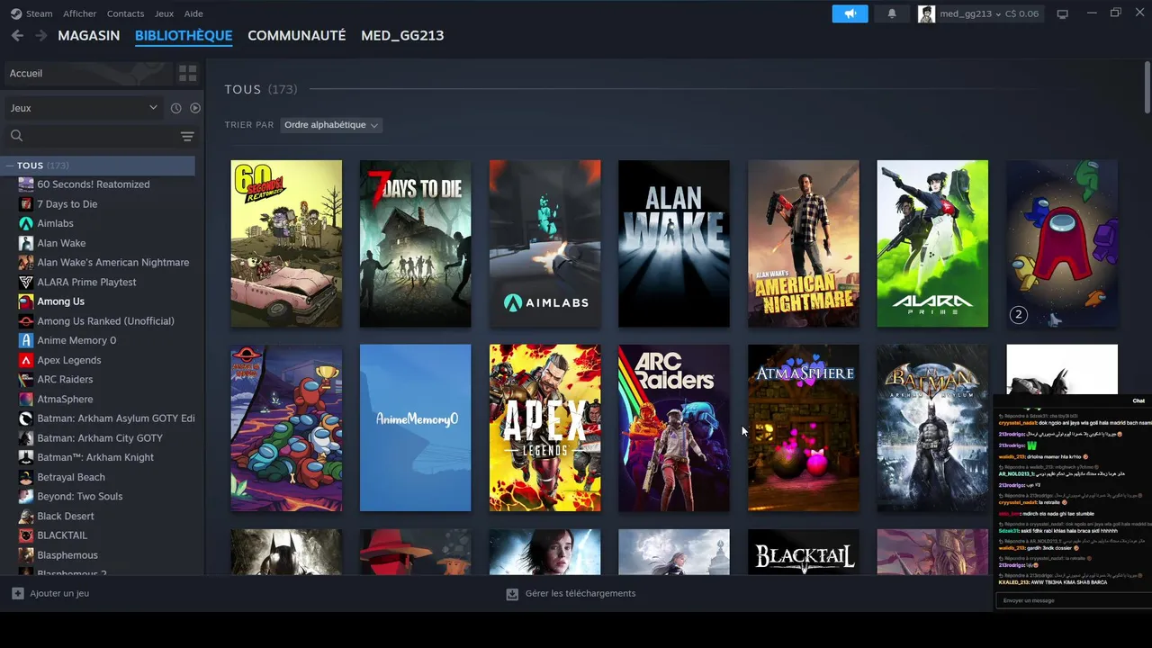Screen dimensions: 1152x648
Task: Select Among Us Ranked (Unofficial) in sidebar
Action: [105, 321]
